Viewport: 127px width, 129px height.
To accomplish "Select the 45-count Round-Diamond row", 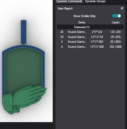I will (90, 32).
